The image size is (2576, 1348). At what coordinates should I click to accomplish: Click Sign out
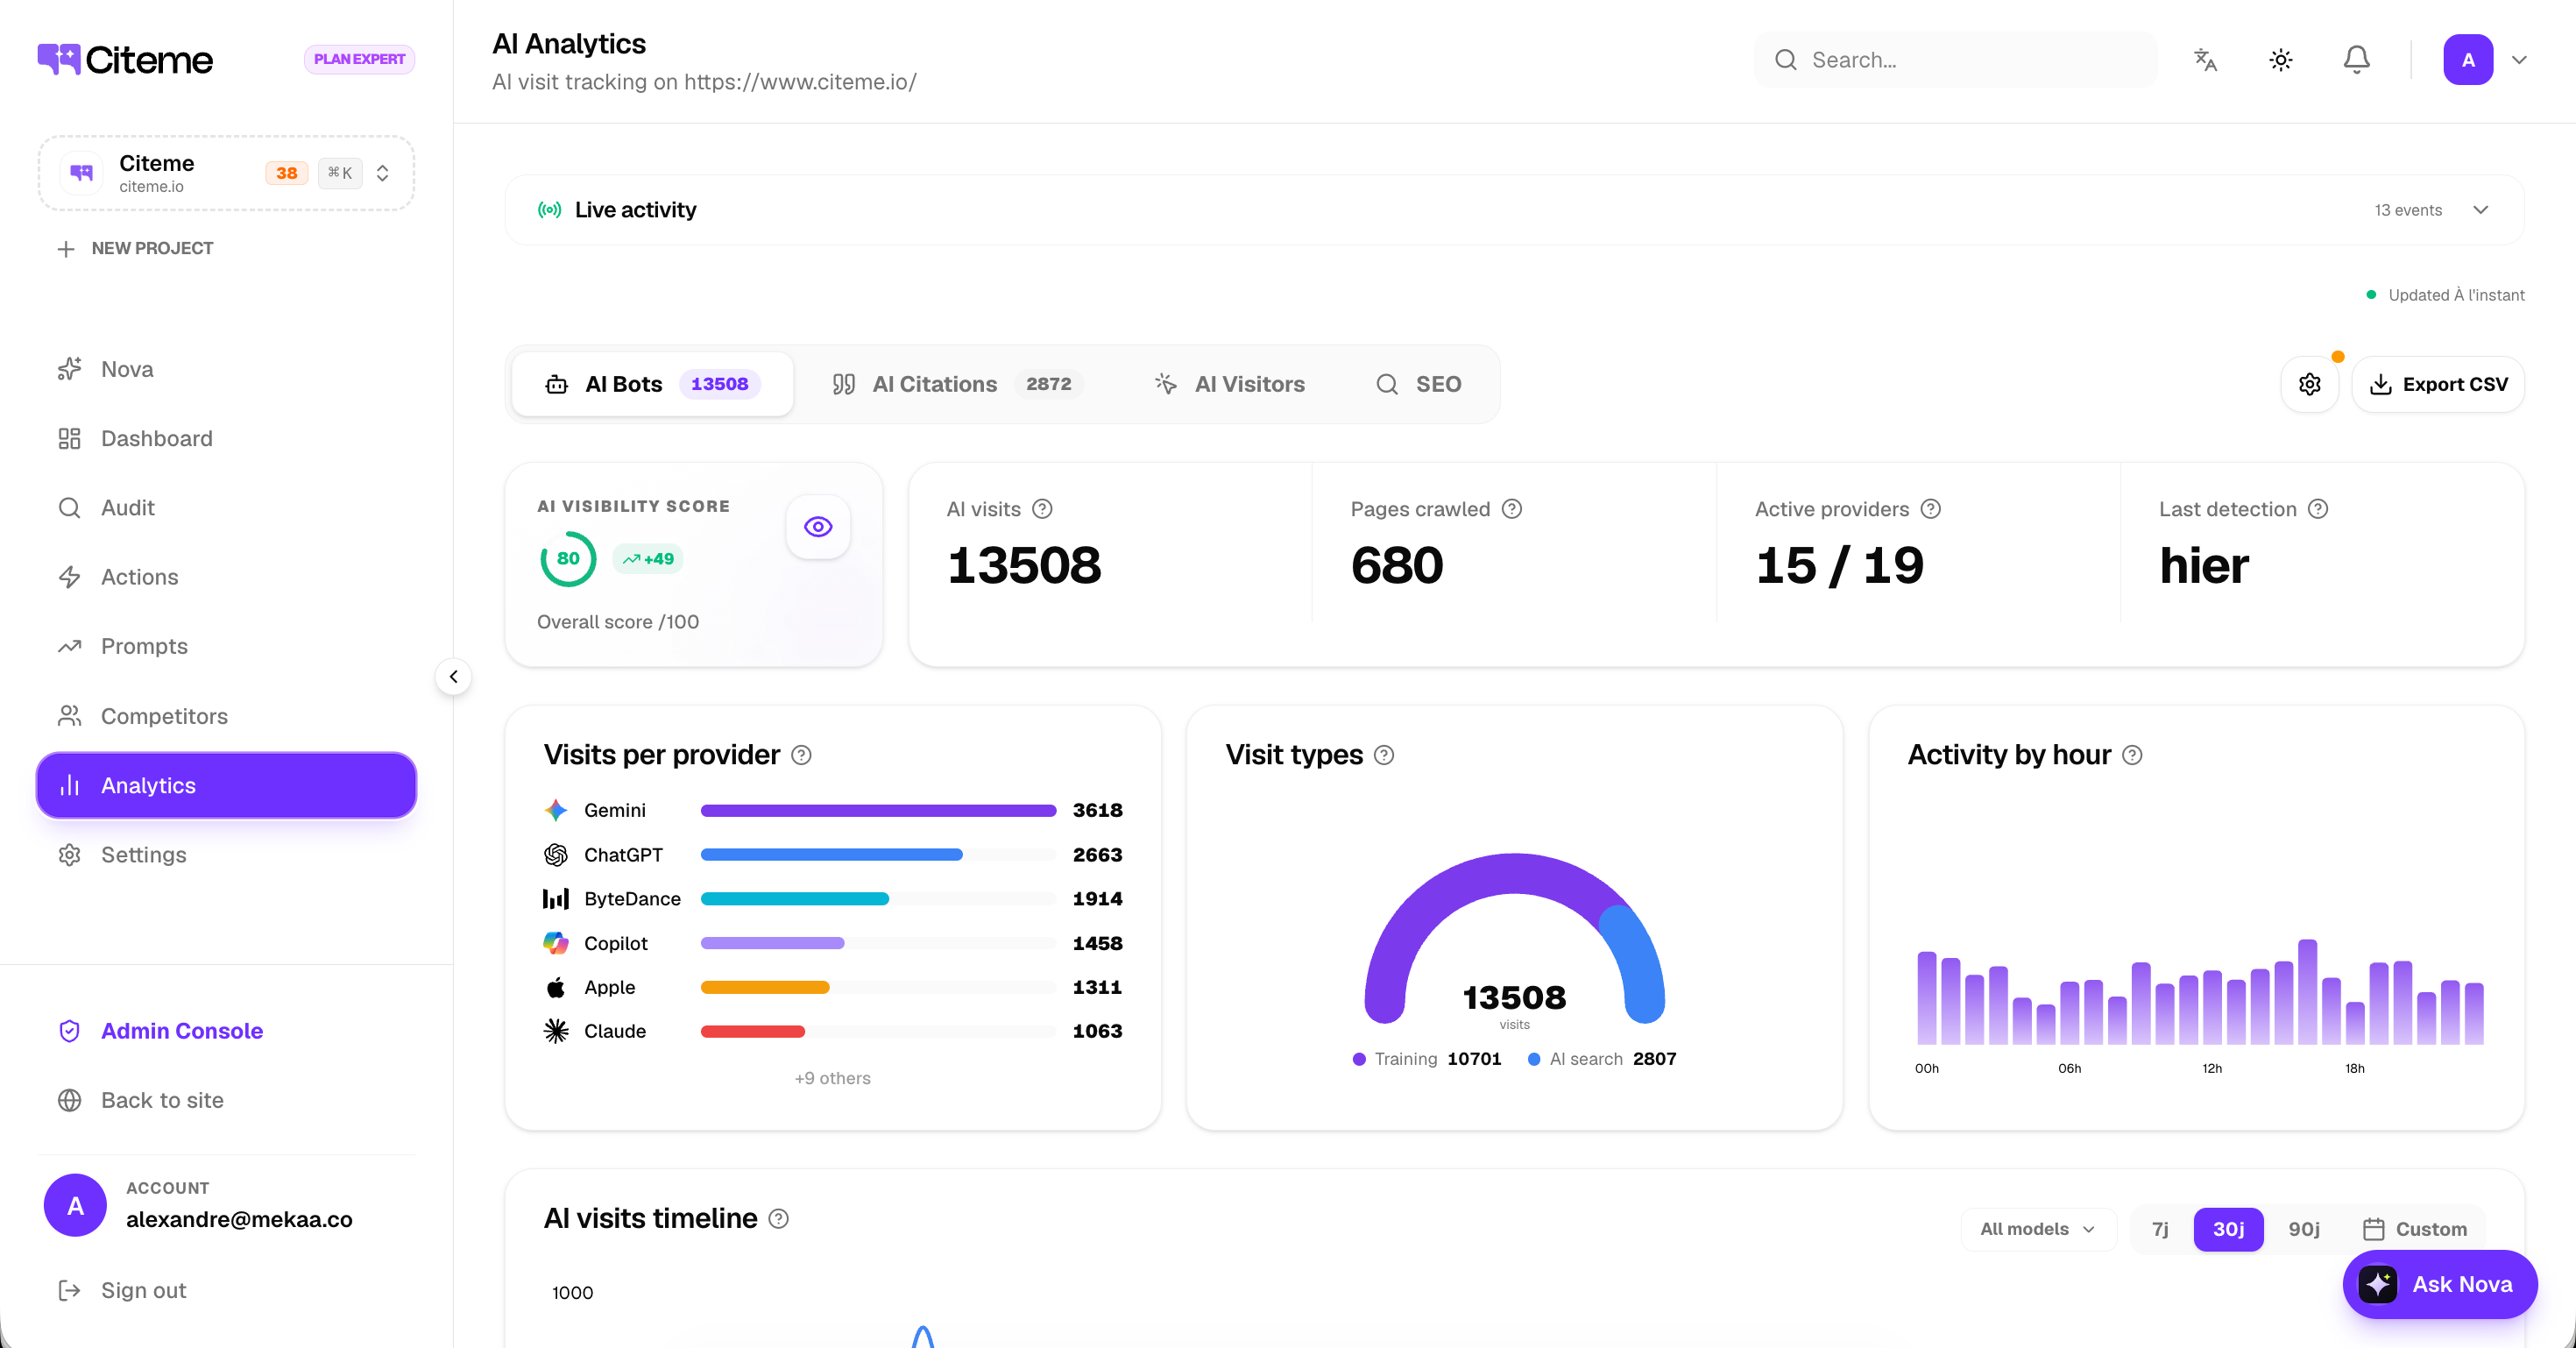(x=122, y=1290)
